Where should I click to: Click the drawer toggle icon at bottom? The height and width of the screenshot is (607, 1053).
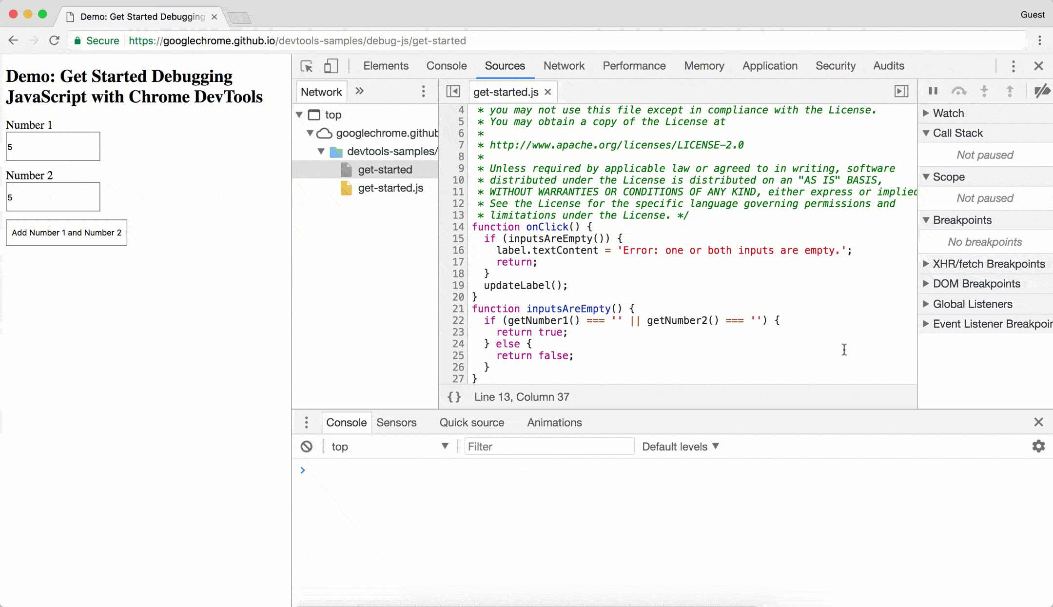tap(307, 422)
